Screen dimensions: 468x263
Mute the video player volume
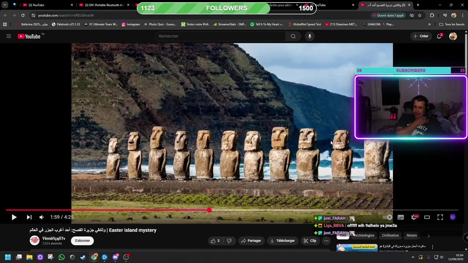point(41,217)
